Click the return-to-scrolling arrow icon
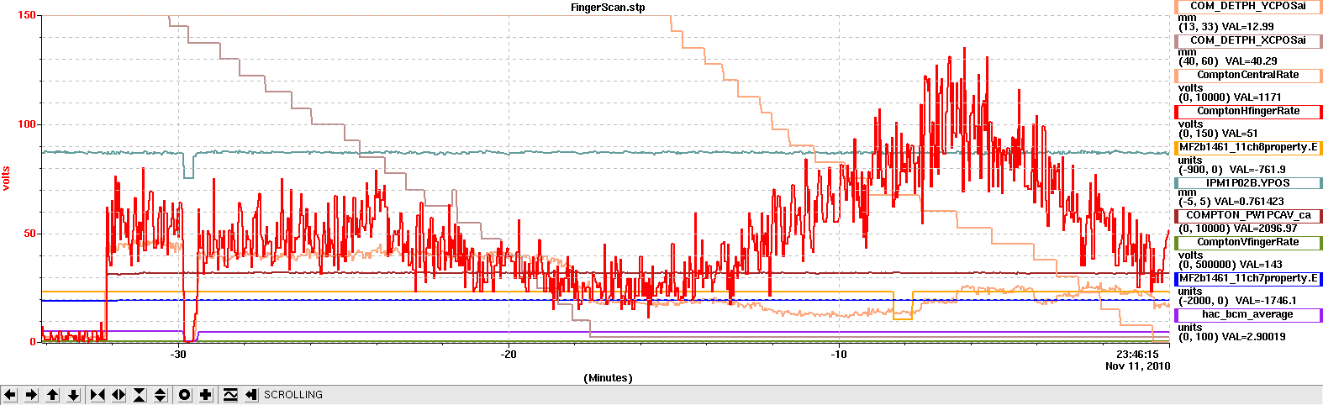1323x405 pixels. 250,395
